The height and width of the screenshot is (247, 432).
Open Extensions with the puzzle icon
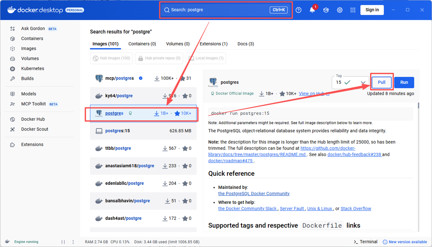click(12, 145)
